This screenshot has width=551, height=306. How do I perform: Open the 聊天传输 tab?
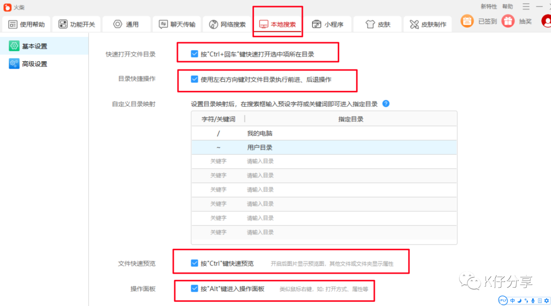click(x=177, y=25)
